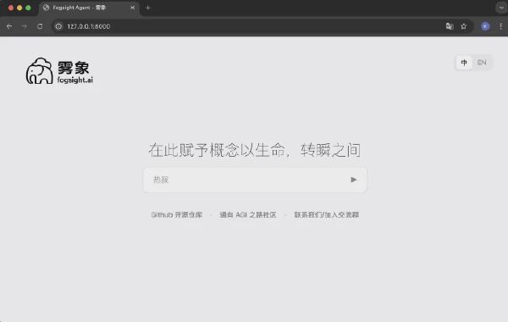This screenshot has height=322, width=508.
Task: Click the 雾象 fogsight.ai brand text
Action: (x=75, y=72)
